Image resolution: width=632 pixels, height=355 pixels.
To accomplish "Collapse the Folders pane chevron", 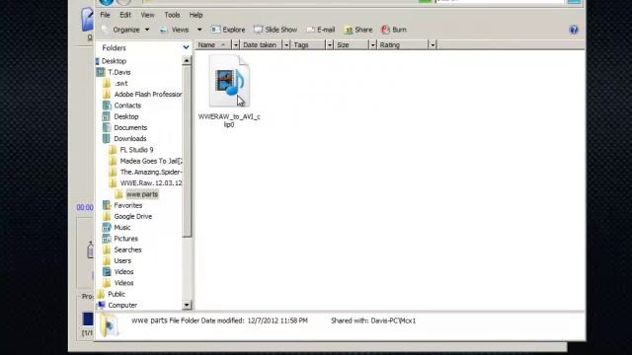I will [x=186, y=47].
